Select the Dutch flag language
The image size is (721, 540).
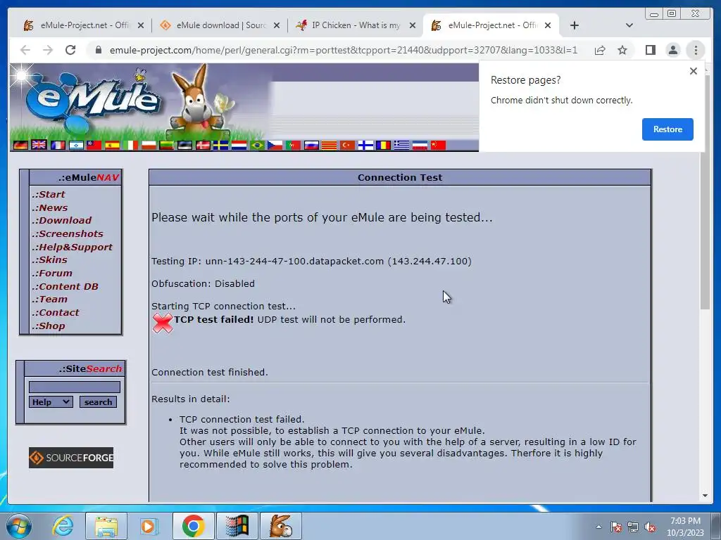point(239,145)
